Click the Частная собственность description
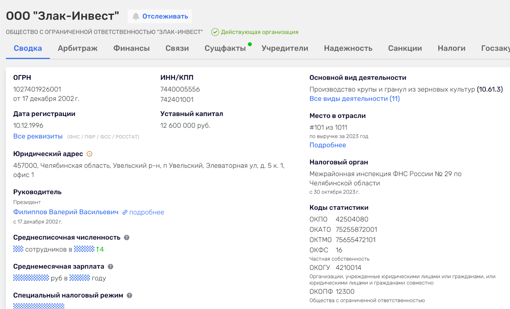 click(339, 259)
